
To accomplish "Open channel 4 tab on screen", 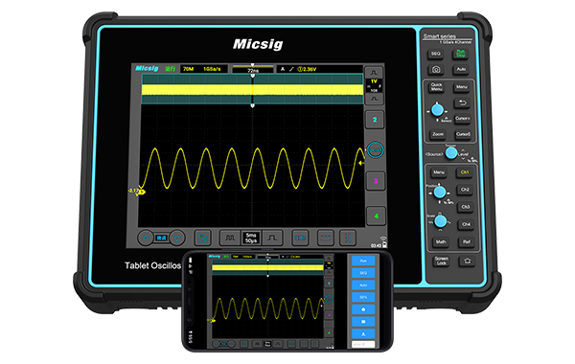I will point(376,216).
